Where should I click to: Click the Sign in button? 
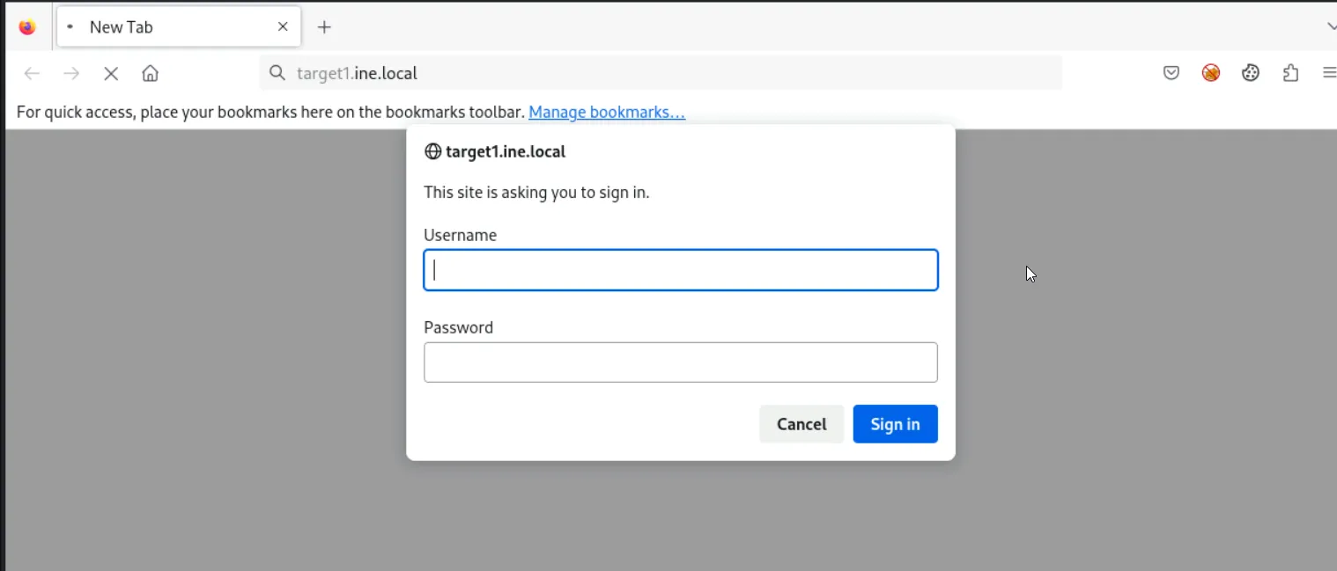coord(895,423)
